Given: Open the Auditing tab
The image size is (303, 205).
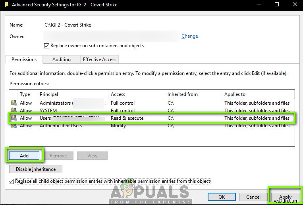Looking at the screenshot, I should pos(62,59).
